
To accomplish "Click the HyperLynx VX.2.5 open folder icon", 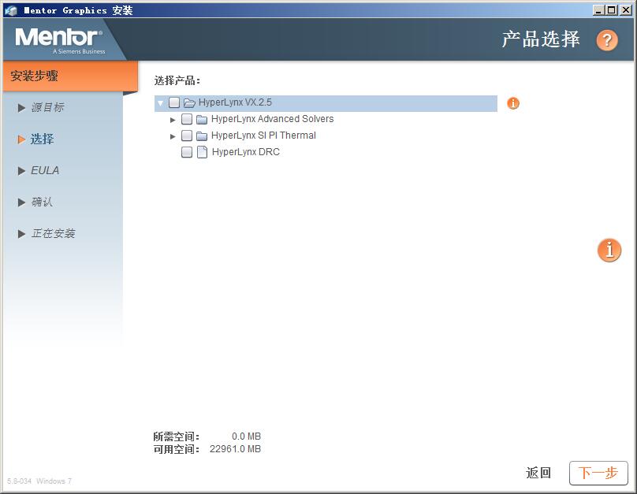I will 189,102.
